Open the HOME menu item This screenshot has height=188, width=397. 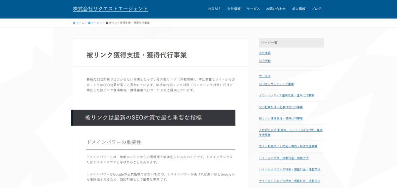click(214, 9)
